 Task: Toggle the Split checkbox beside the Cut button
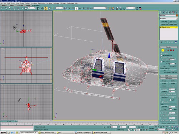170,100
